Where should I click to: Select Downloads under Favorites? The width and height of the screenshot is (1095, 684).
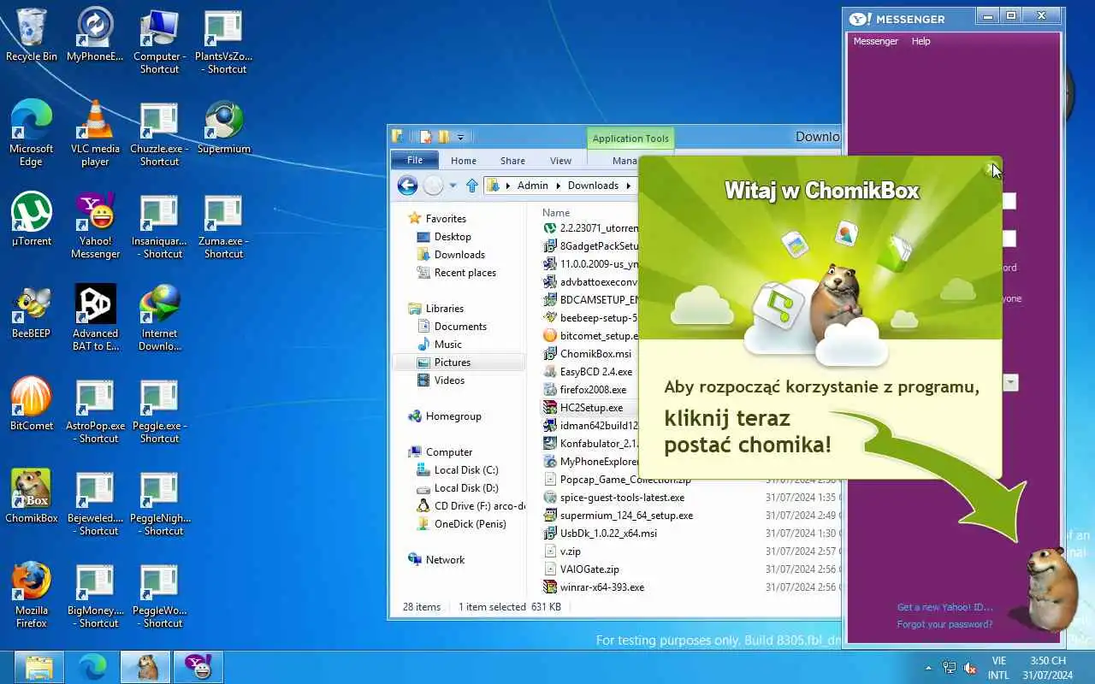pos(459,255)
